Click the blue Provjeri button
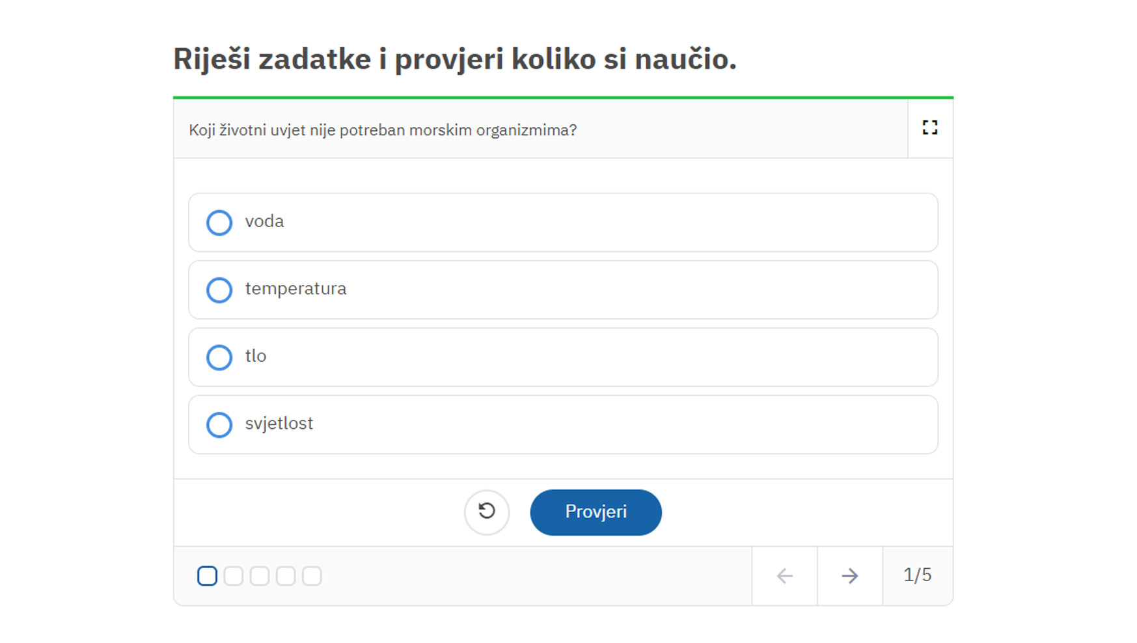This screenshot has height=643, width=1137. [596, 512]
